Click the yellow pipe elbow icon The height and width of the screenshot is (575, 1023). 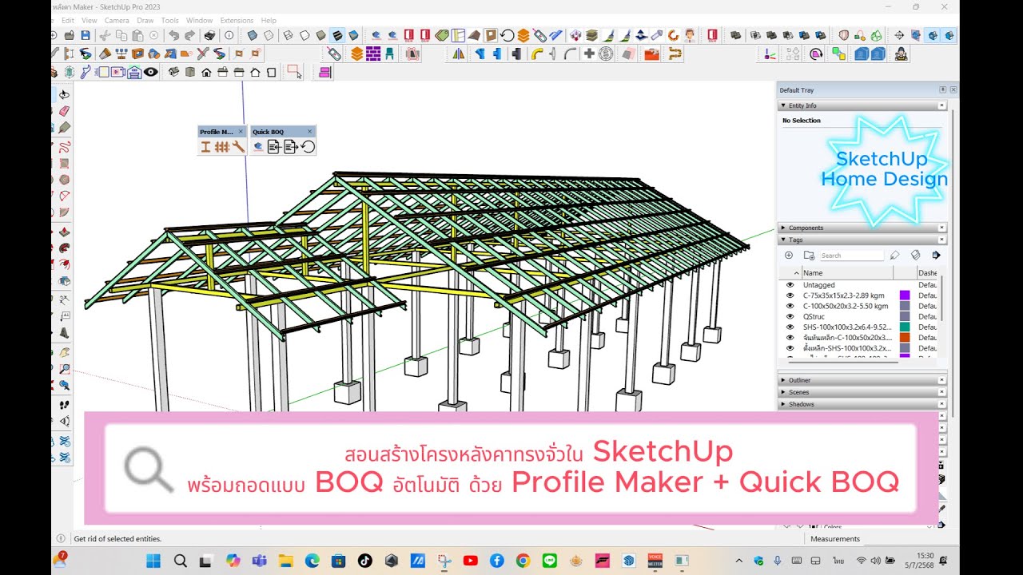(537, 54)
